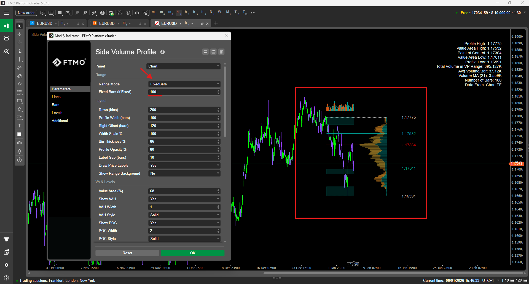
Task: Open the VAH Style dropdown
Action: point(184,215)
